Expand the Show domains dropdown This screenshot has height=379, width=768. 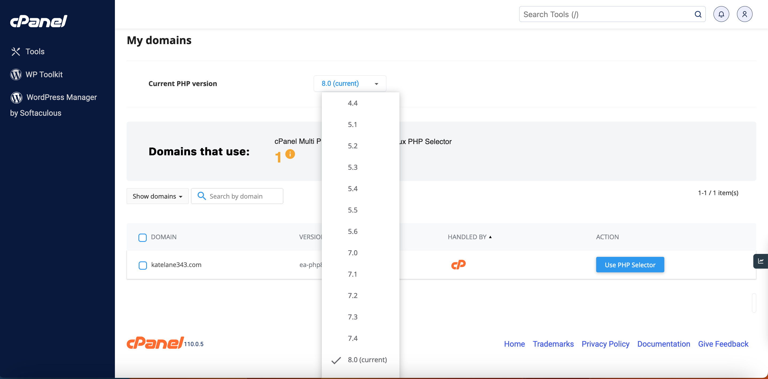click(157, 196)
